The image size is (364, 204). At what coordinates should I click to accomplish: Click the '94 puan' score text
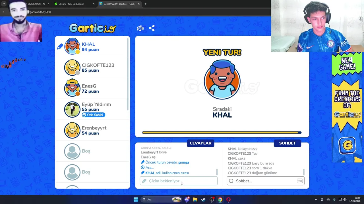click(x=90, y=50)
